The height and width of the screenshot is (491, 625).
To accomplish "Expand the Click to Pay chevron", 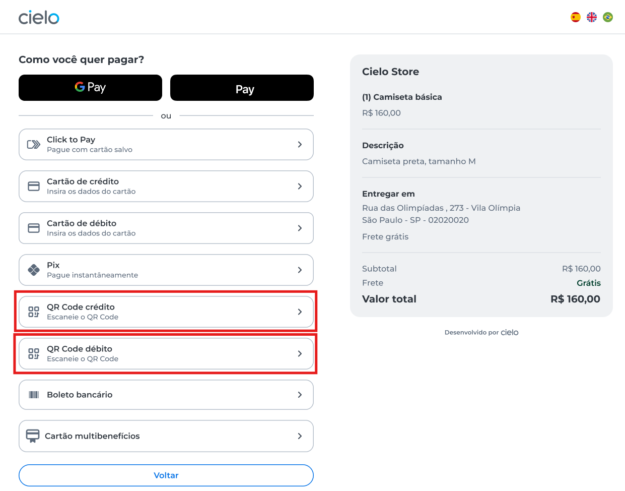I will (300, 145).
